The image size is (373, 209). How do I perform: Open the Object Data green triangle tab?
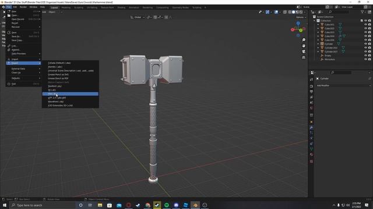tap(311, 149)
